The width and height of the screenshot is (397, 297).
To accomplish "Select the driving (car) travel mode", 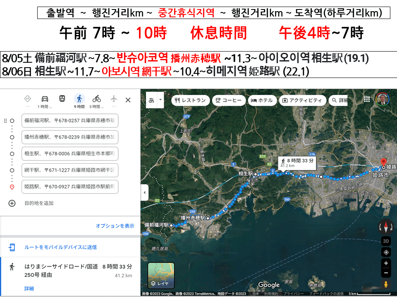I will tap(45, 99).
